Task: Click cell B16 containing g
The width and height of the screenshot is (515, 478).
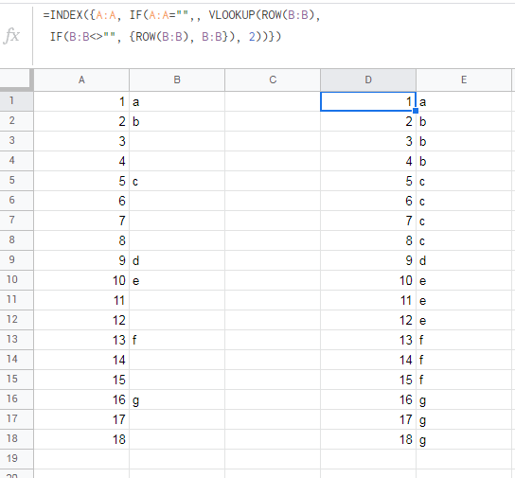Action: (177, 399)
